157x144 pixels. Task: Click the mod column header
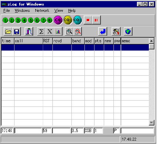[x=89, y=41]
